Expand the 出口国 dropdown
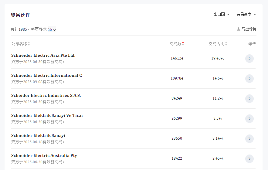This screenshot has width=268, height=170. point(221,14)
